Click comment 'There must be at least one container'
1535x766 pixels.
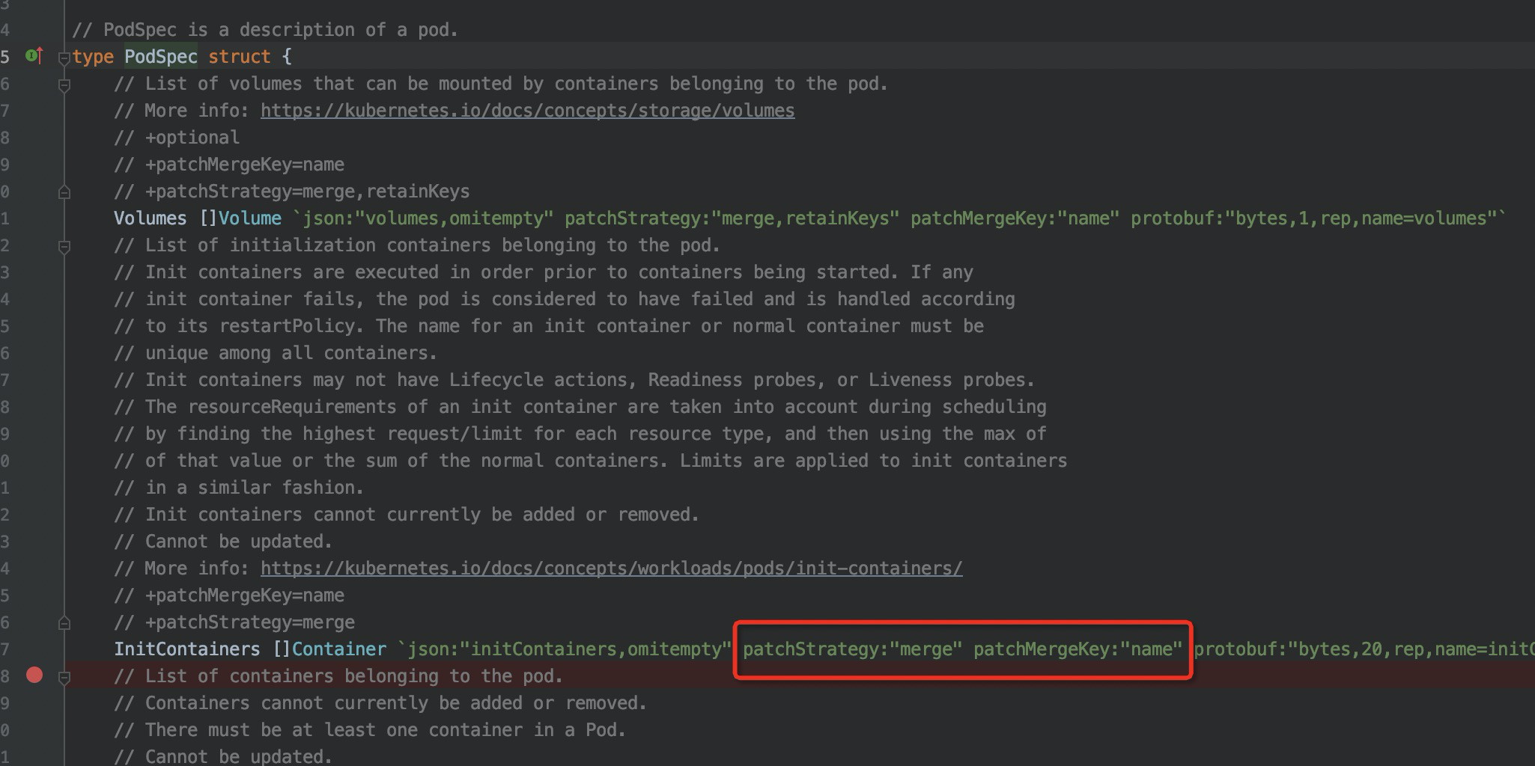(370, 730)
